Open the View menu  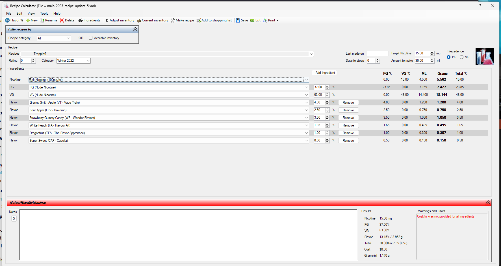tap(31, 14)
